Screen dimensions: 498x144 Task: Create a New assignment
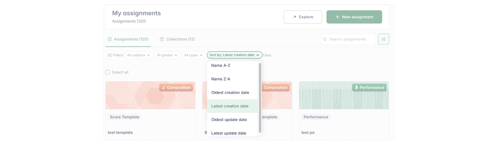[x=354, y=17]
